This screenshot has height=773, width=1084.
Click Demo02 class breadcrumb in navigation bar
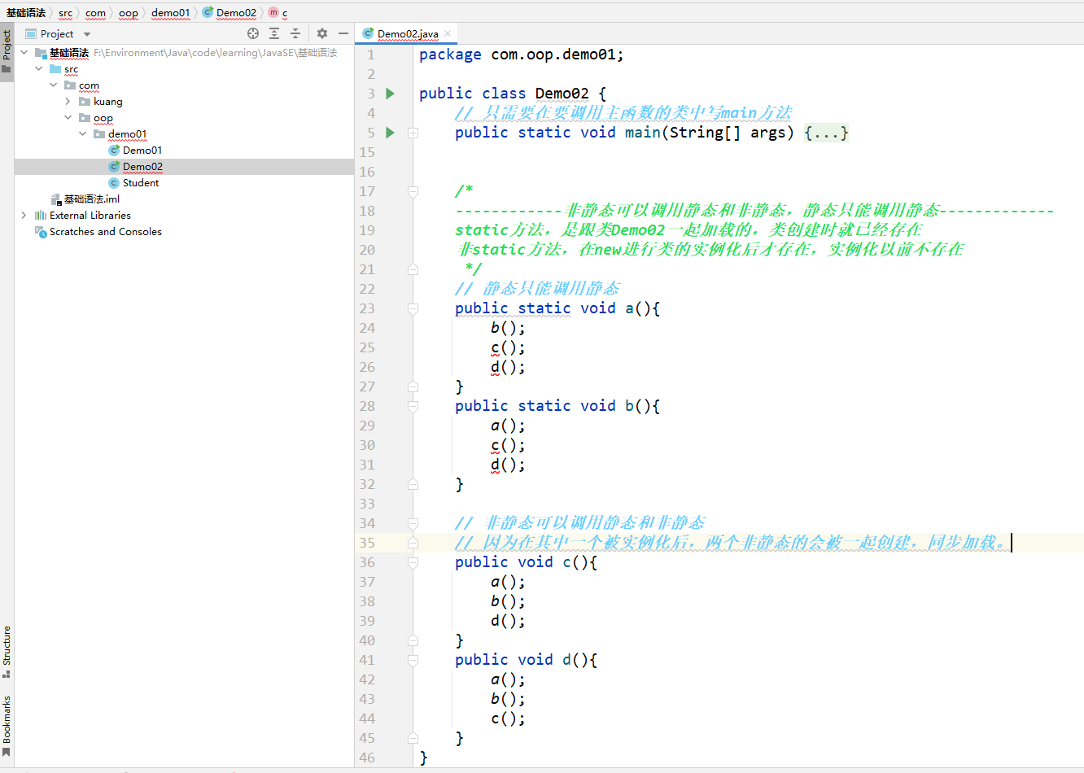click(229, 13)
